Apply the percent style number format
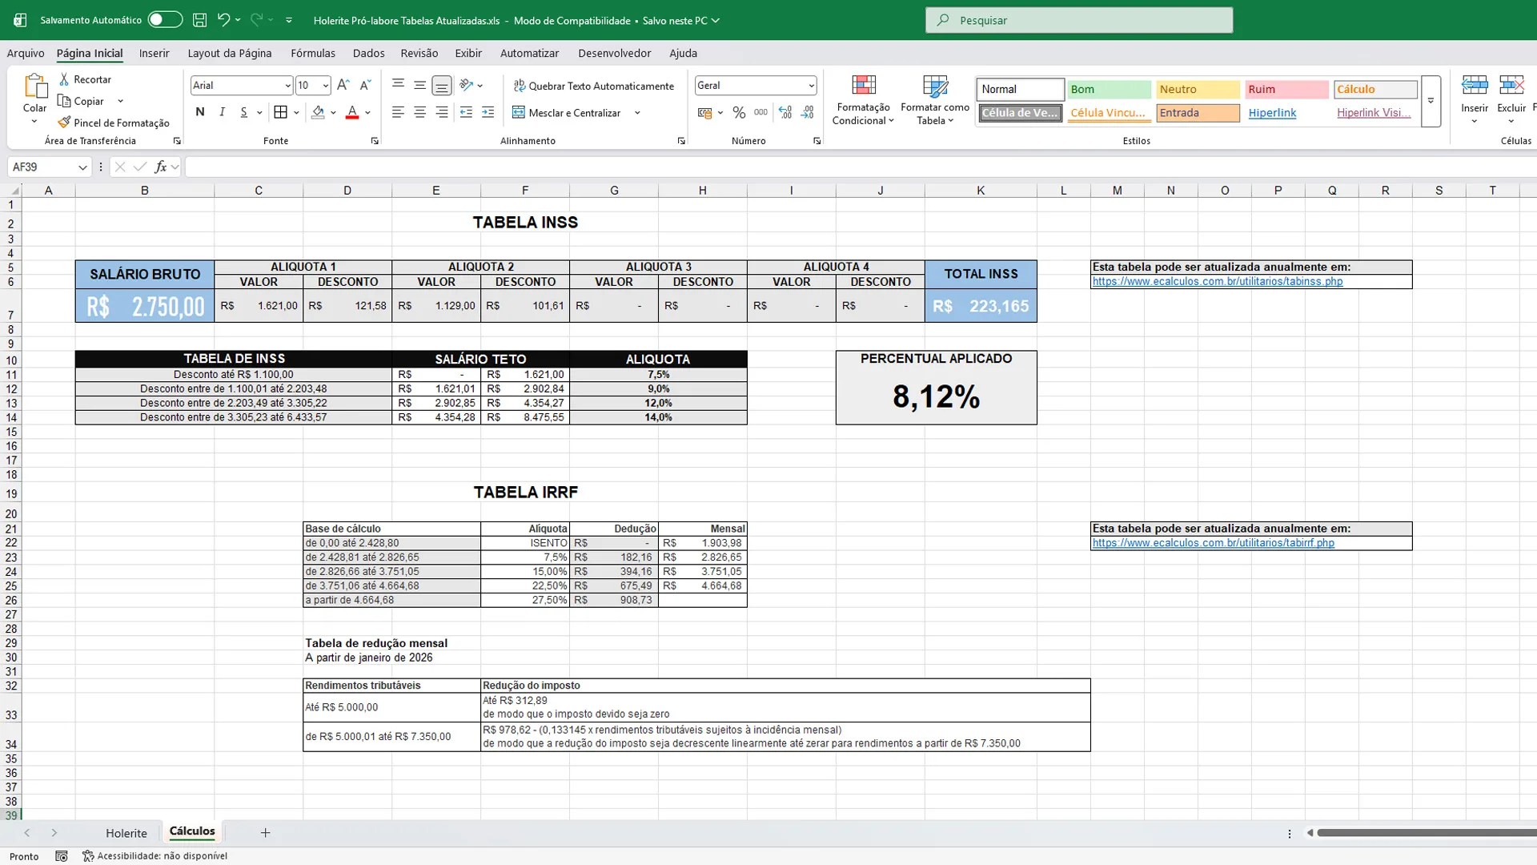 pos(739,113)
